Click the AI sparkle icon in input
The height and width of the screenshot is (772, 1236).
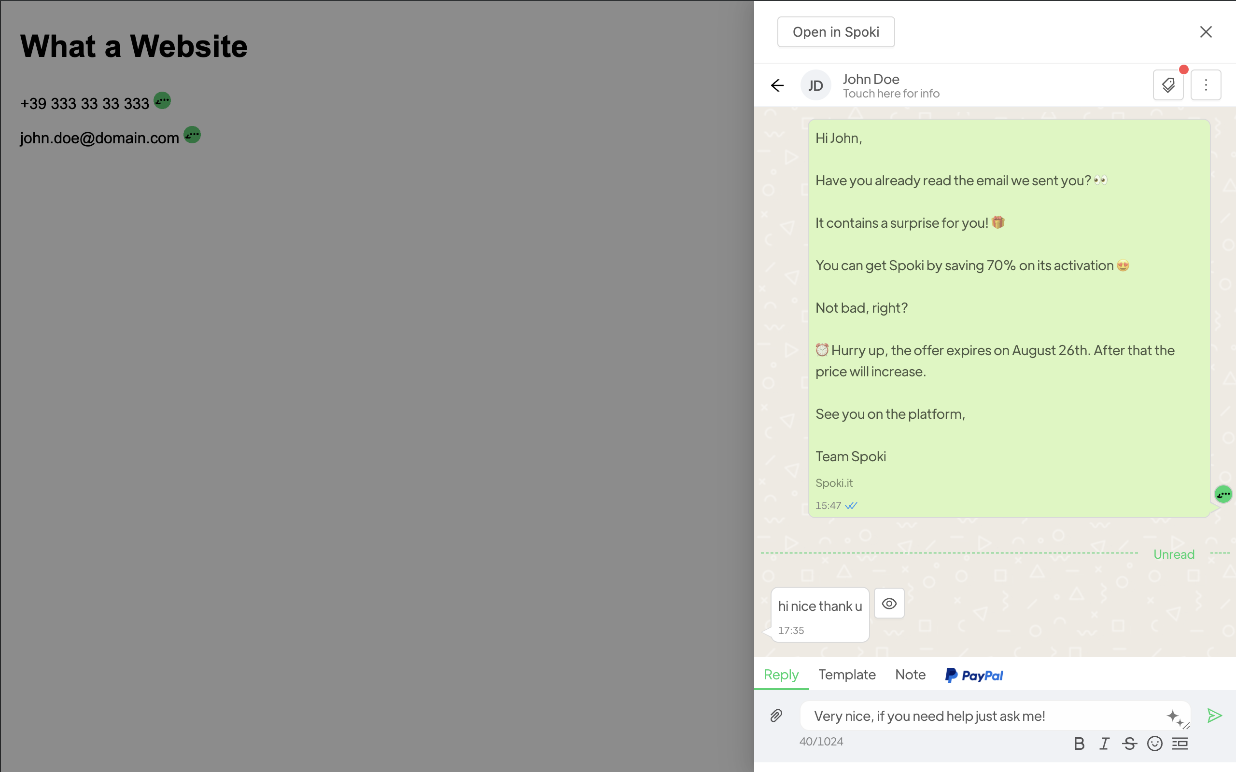[x=1174, y=717]
